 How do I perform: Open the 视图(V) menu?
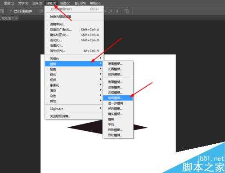[65, 3]
